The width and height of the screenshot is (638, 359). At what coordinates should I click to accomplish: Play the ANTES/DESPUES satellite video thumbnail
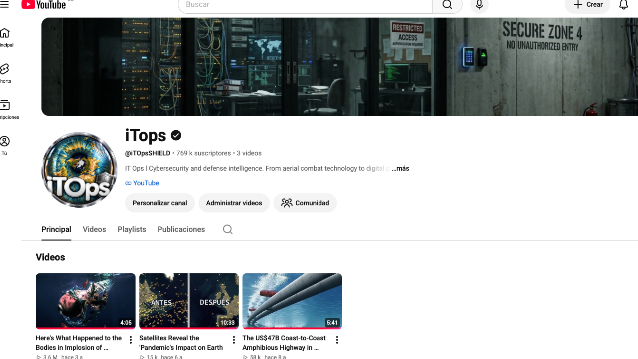189,301
